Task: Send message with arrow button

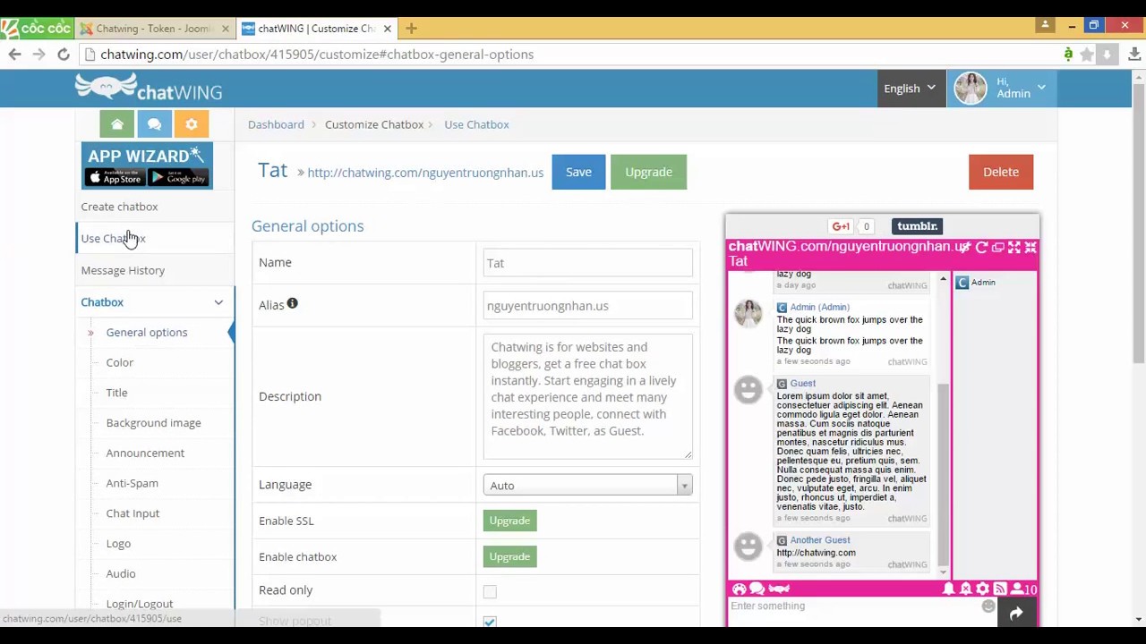Action: pyautogui.click(x=1016, y=613)
